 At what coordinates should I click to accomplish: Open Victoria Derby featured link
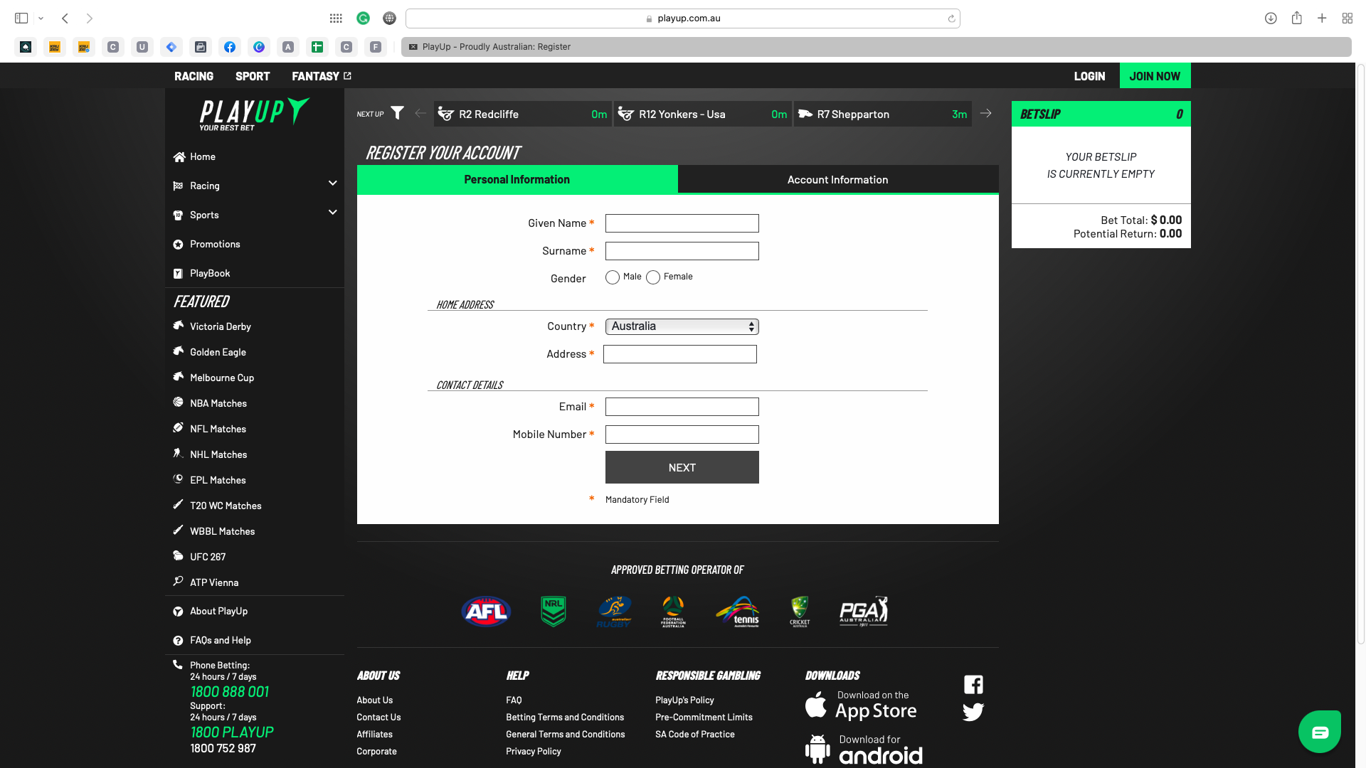pos(220,326)
